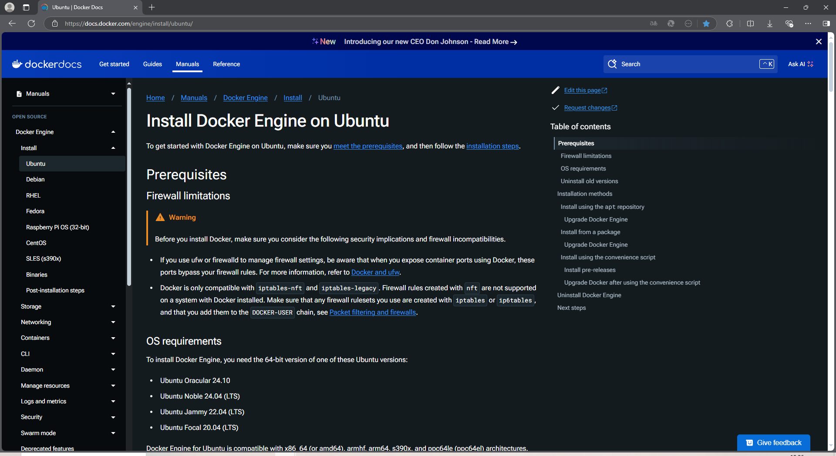Click the profile avatar icon
Image resolution: width=836 pixels, height=456 pixels.
tap(10, 7)
